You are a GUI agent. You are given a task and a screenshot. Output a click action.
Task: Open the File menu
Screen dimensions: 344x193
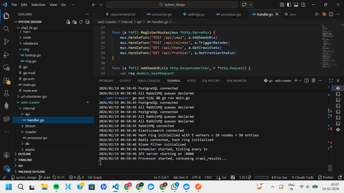coord(14,5)
